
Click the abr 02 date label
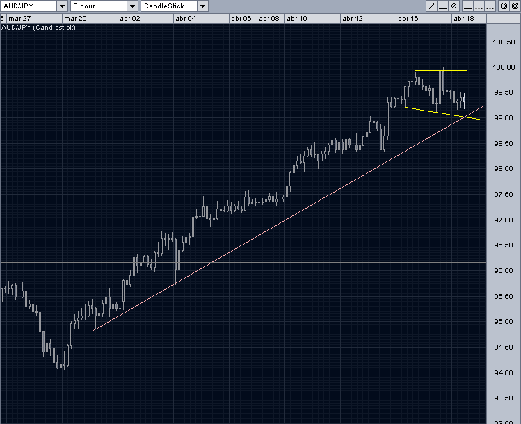tap(130, 19)
